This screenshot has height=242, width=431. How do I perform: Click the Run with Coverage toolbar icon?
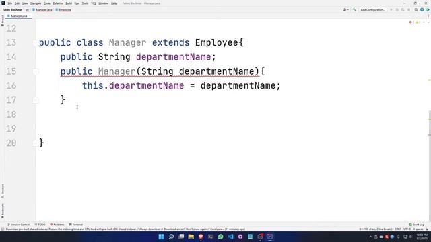coord(403,9)
